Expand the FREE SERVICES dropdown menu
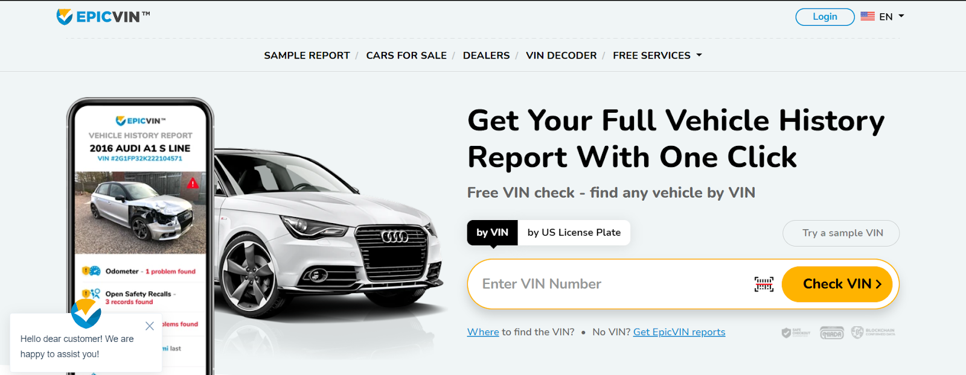This screenshot has width=966, height=375. click(x=657, y=55)
